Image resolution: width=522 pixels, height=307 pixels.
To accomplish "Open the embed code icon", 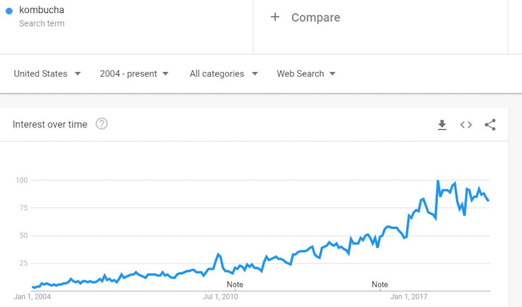I will point(466,125).
